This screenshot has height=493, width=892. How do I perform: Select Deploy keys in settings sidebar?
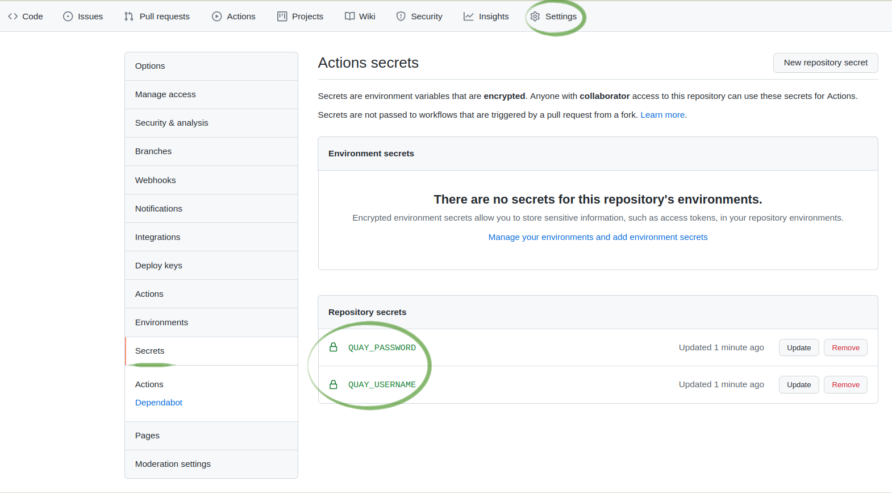pos(159,266)
